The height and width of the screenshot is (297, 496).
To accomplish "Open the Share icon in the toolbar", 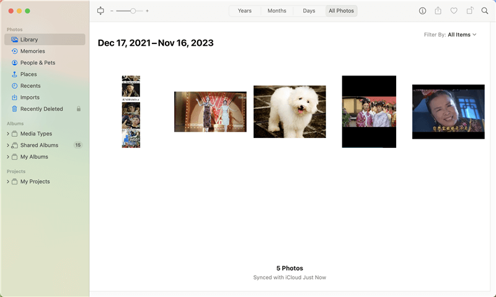I will (438, 11).
